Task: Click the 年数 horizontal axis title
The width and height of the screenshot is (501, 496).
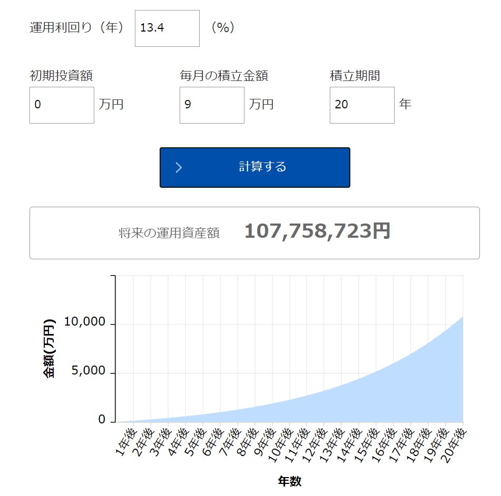Action: tap(289, 481)
